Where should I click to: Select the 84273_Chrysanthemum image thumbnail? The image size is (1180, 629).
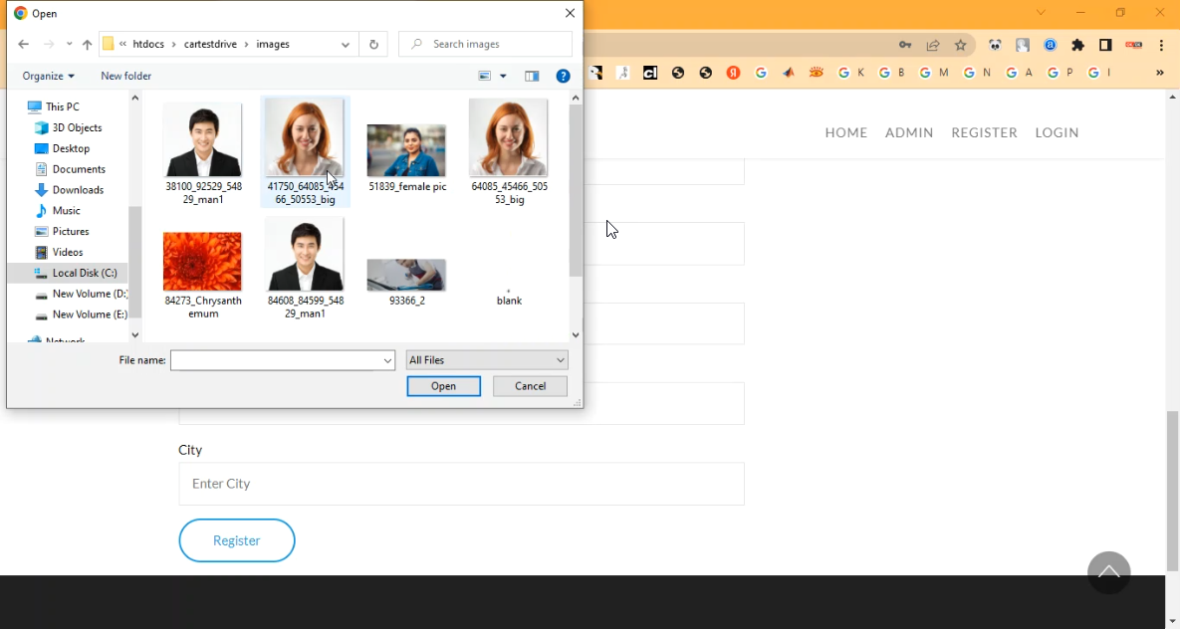click(x=202, y=262)
